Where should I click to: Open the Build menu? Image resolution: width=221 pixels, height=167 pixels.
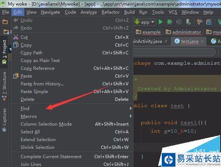[x=129, y=12]
